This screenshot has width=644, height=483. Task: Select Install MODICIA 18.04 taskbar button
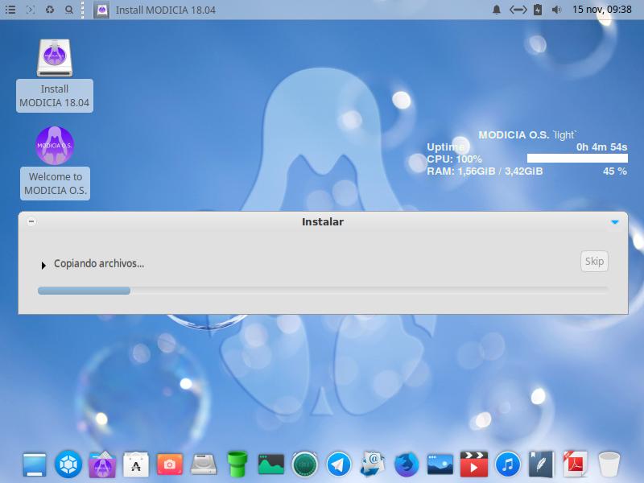(x=155, y=10)
